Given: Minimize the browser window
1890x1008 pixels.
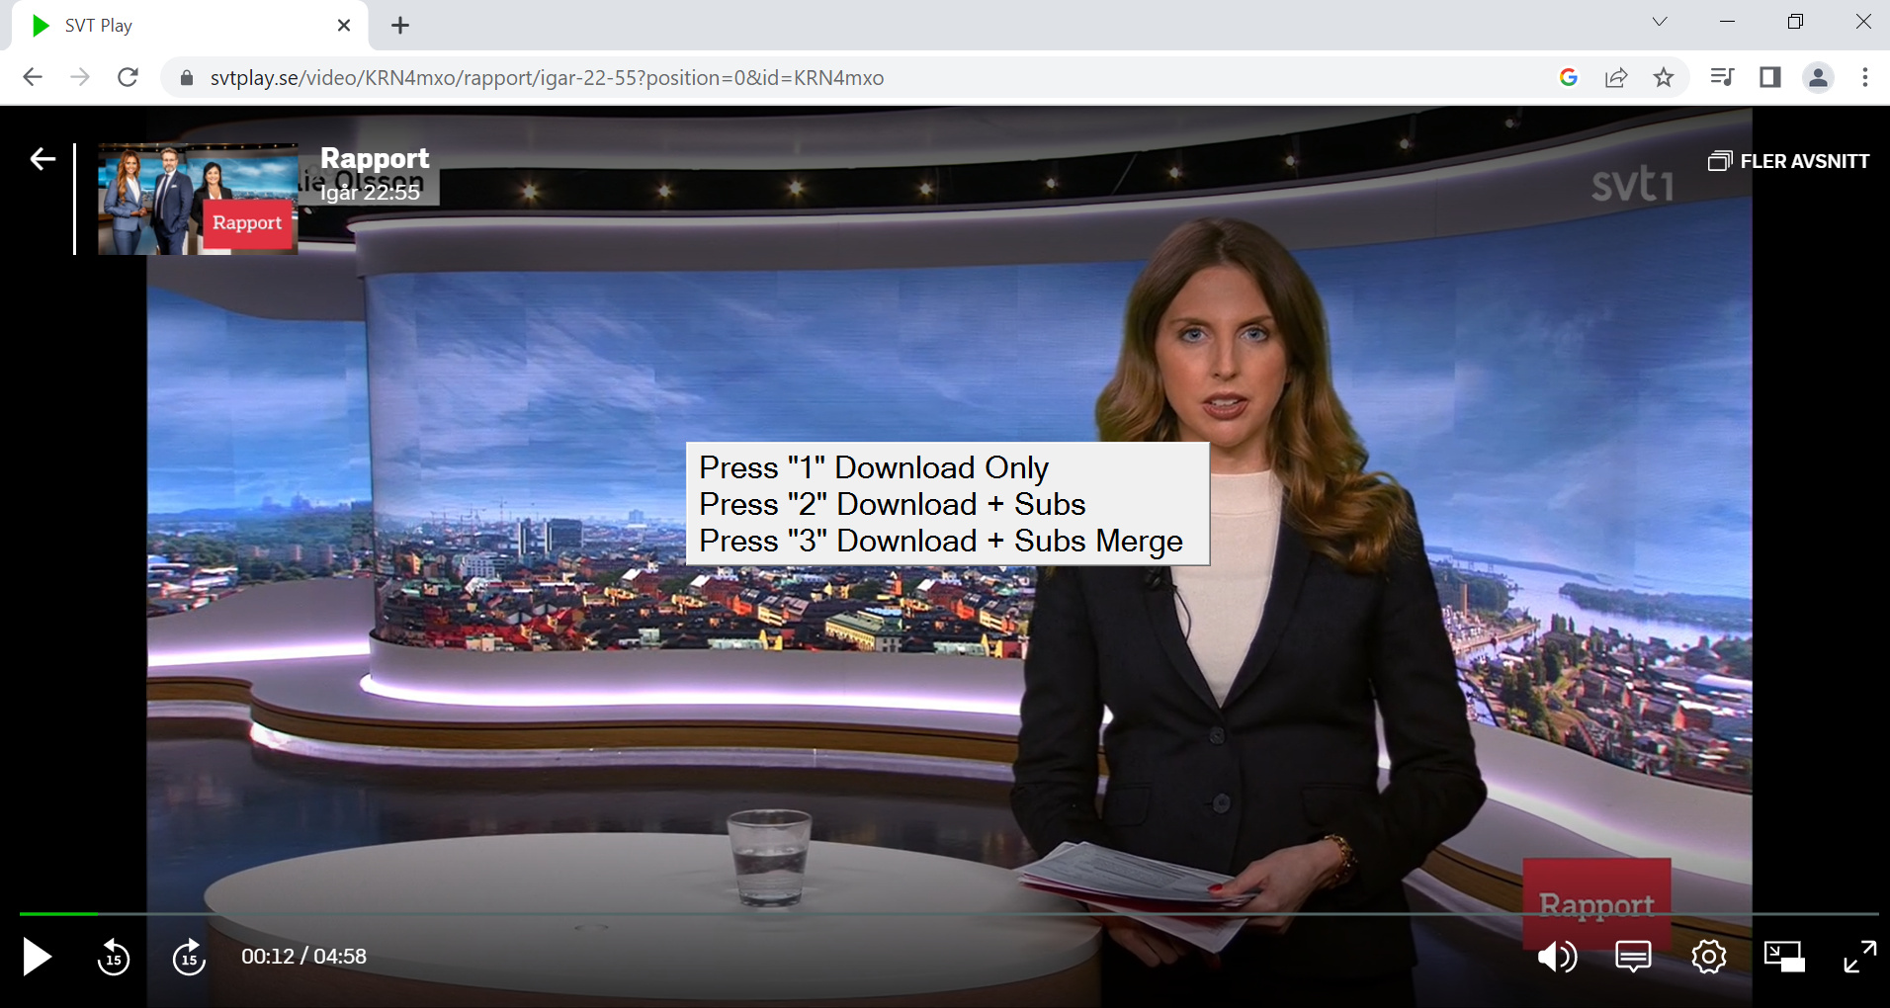Looking at the screenshot, I should click(1727, 22).
